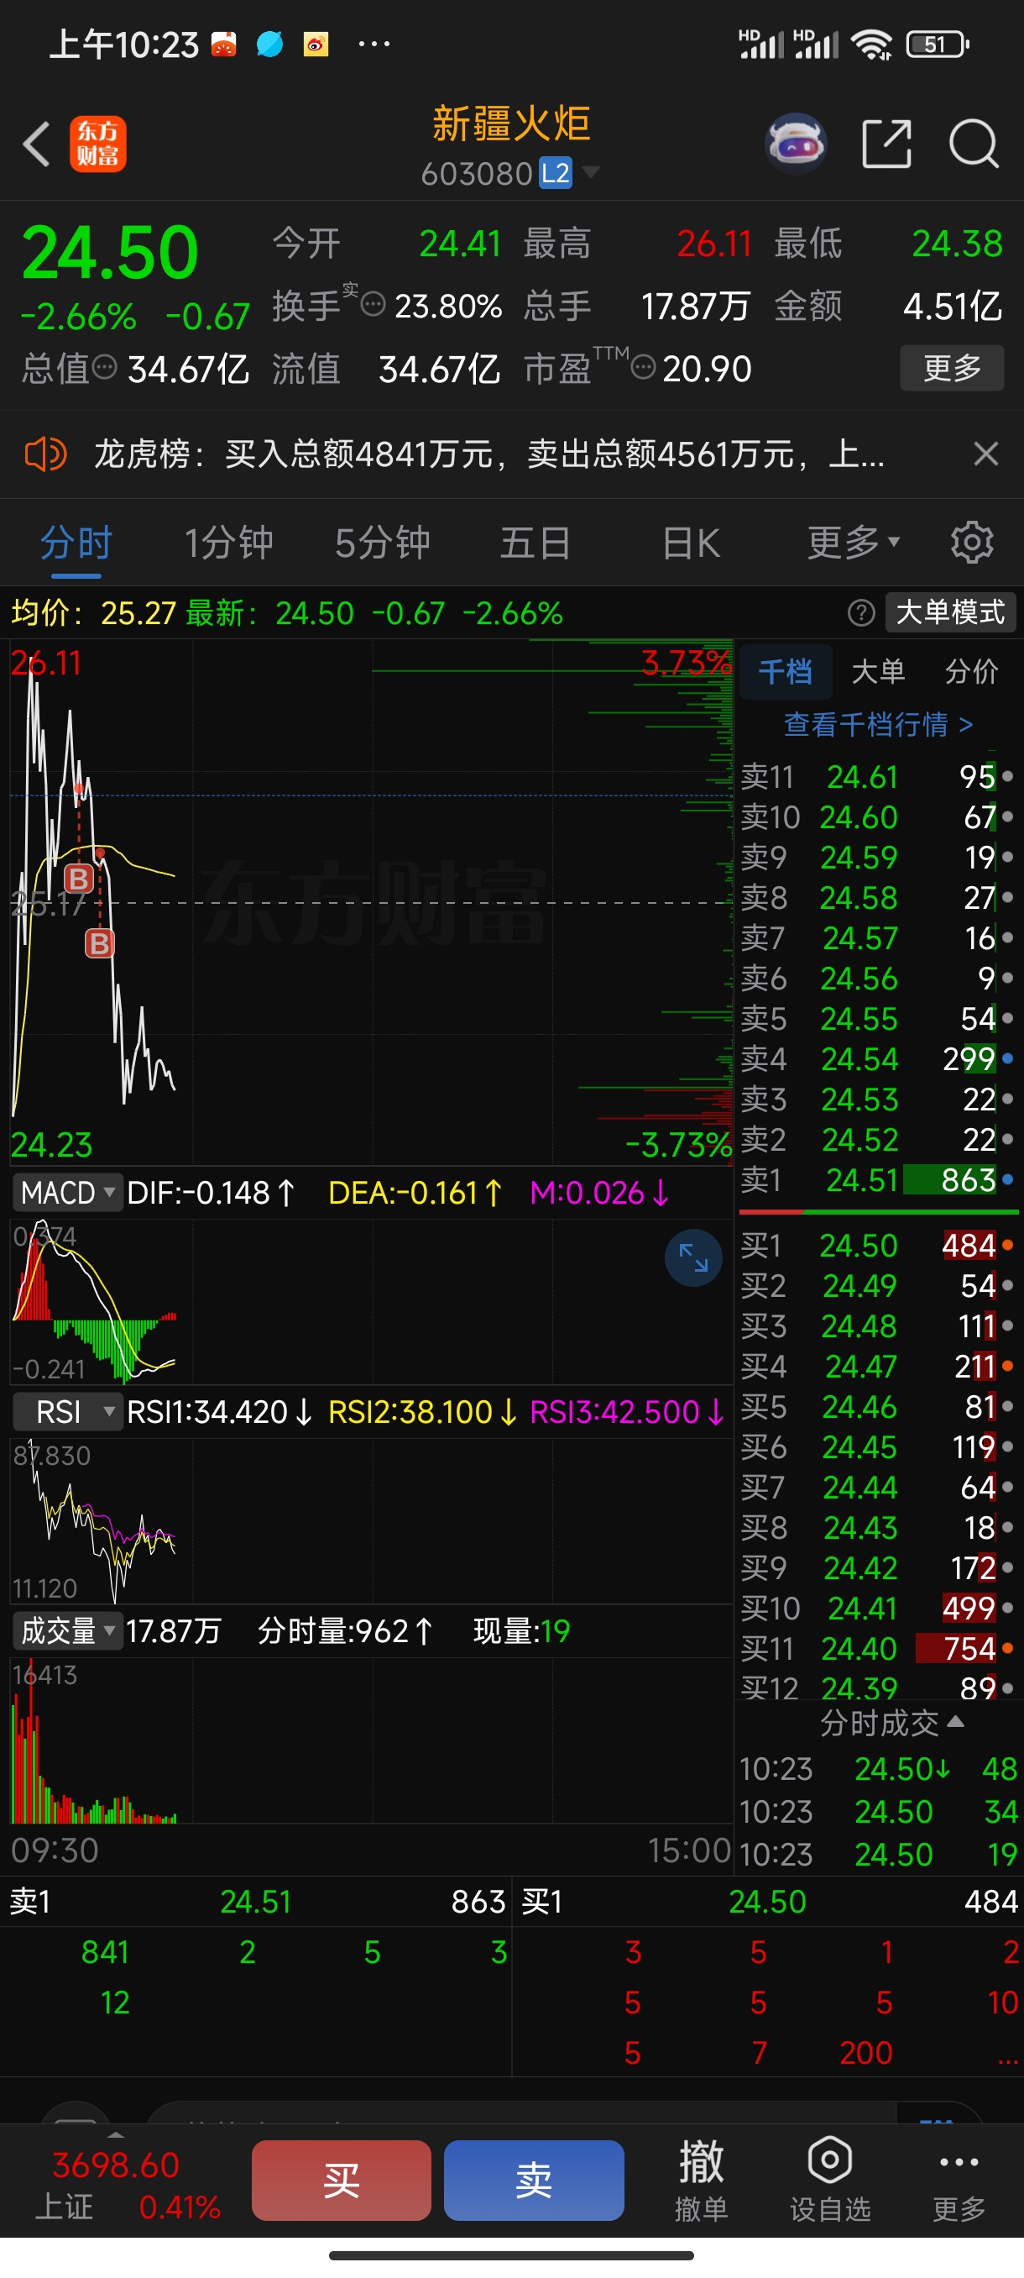The height and width of the screenshot is (2278, 1024).
Task: Tap the 10:23 24.50 48 trade row
Action: click(878, 1769)
